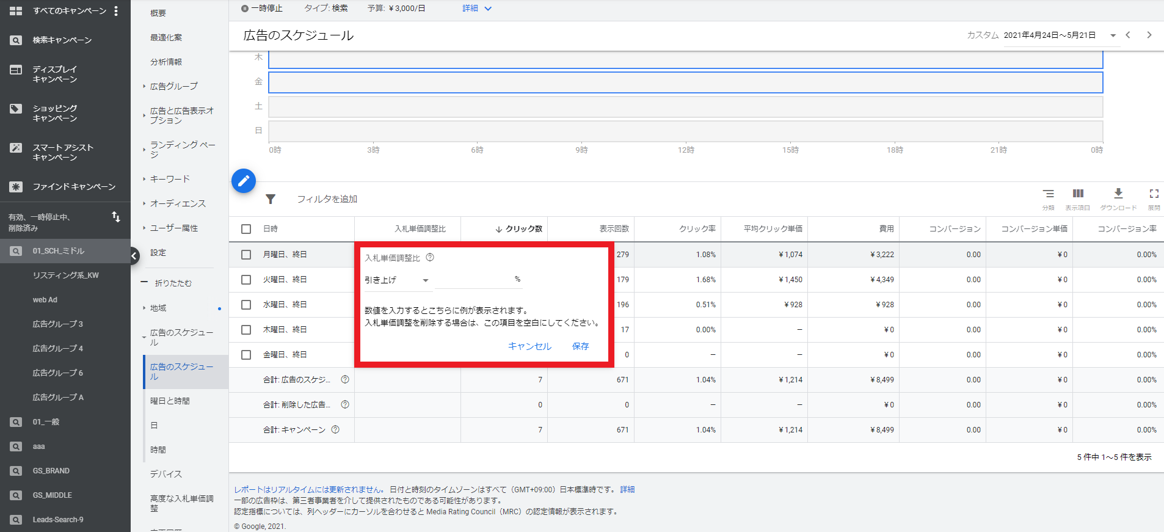This screenshot has width=1164, height=532.
Task: Open the デバイス menu item
Action: (x=166, y=474)
